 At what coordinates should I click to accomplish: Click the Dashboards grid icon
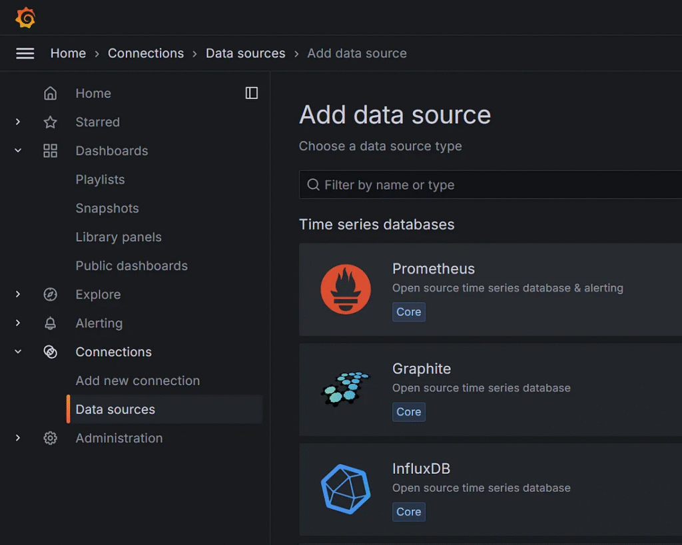[x=50, y=151]
